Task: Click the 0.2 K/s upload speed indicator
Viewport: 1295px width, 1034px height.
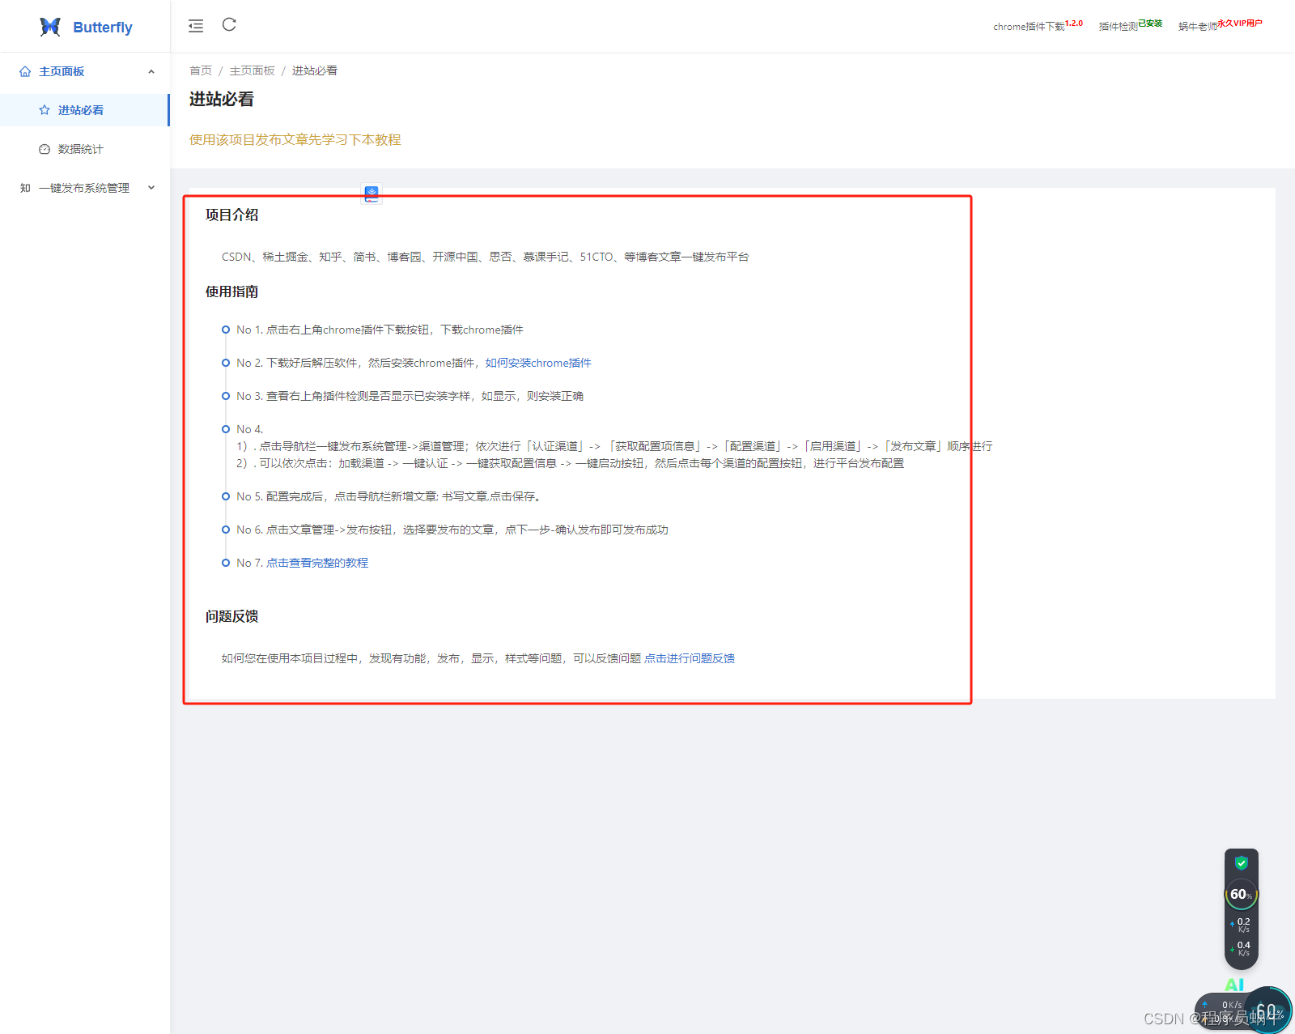Action: click(x=1241, y=925)
